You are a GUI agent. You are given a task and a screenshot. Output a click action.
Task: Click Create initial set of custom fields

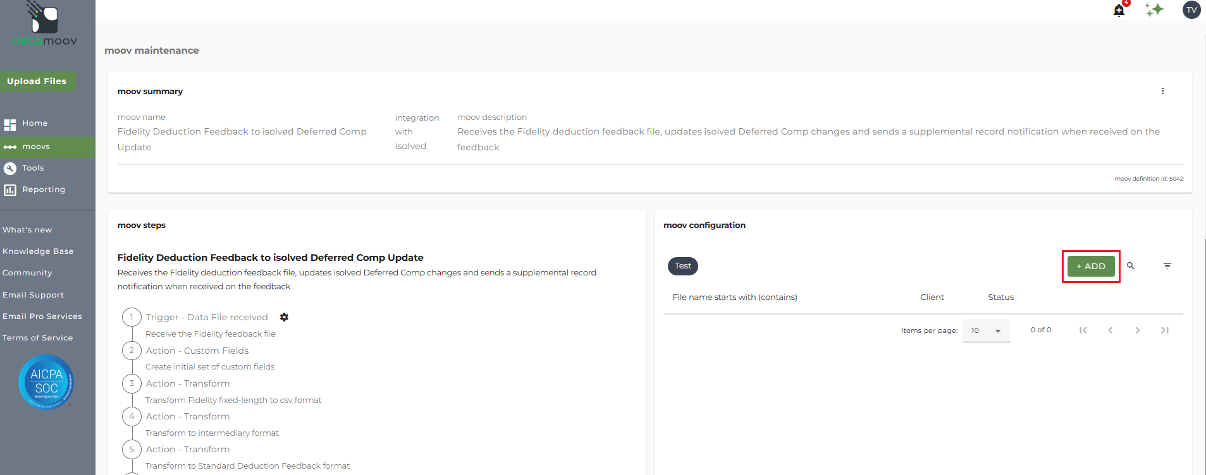pyautogui.click(x=210, y=366)
